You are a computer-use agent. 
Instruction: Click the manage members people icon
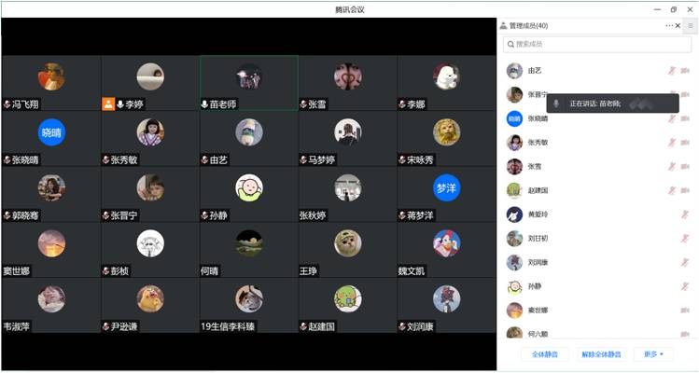click(504, 26)
